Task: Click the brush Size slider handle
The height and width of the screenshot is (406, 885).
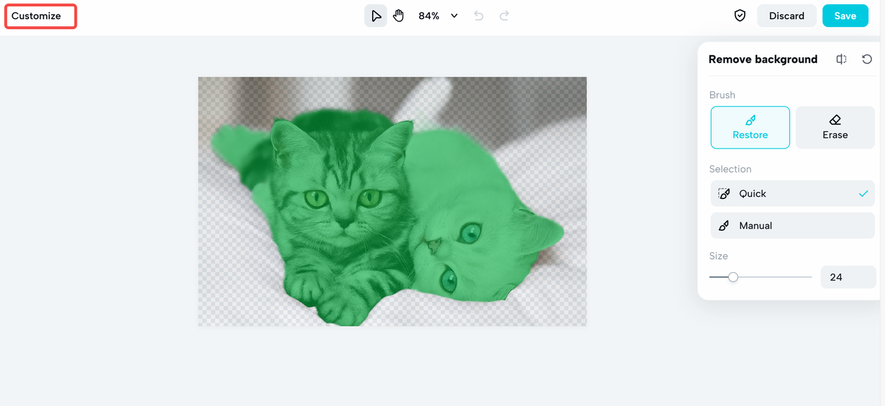Action: 733,277
